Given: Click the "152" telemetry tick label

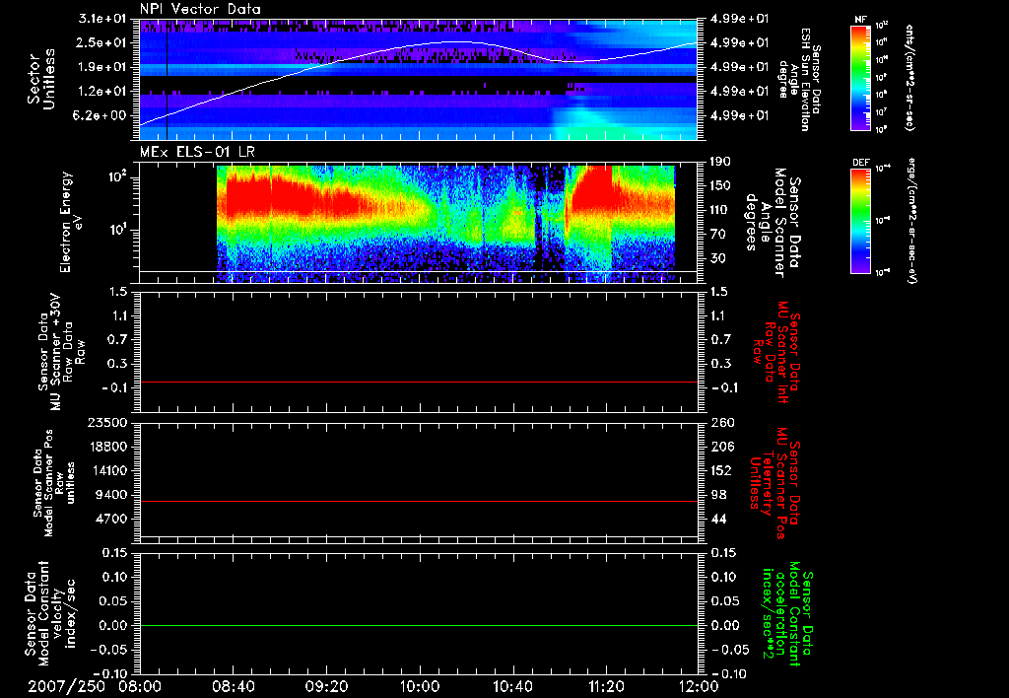Looking at the screenshot, I should click(x=720, y=470).
